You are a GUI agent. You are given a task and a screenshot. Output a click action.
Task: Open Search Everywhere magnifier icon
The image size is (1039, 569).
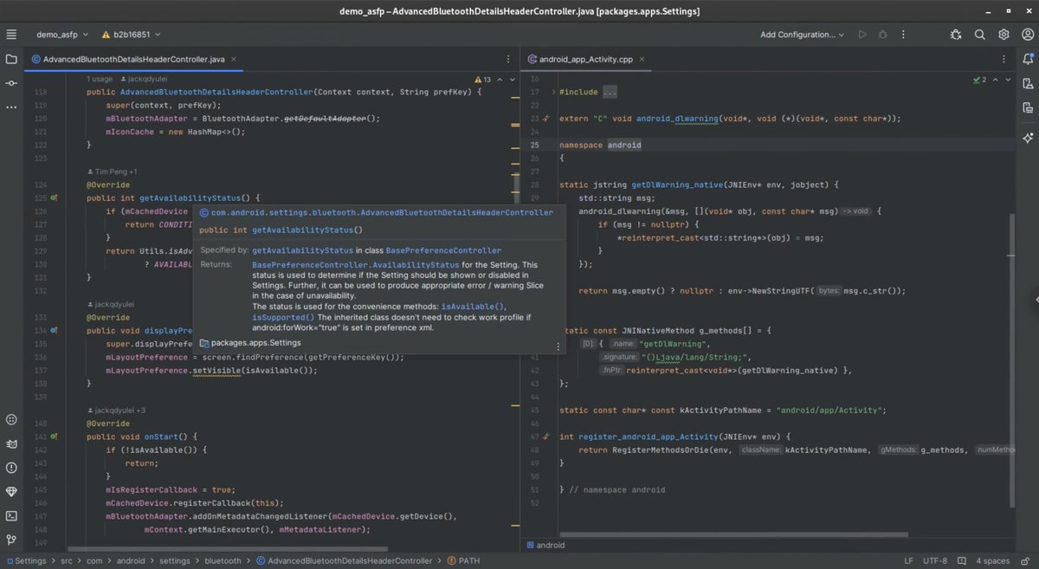click(x=980, y=35)
